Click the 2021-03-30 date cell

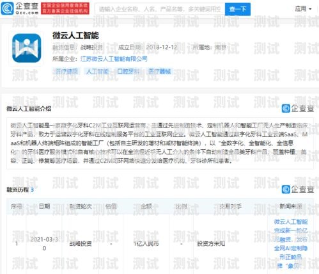point(44,244)
